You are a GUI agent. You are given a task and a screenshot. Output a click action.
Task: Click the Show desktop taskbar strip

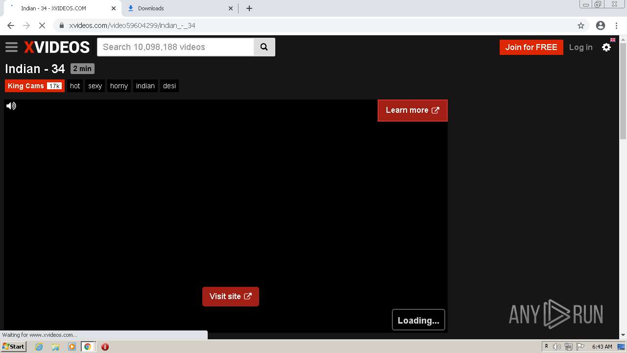pos(621,347)
